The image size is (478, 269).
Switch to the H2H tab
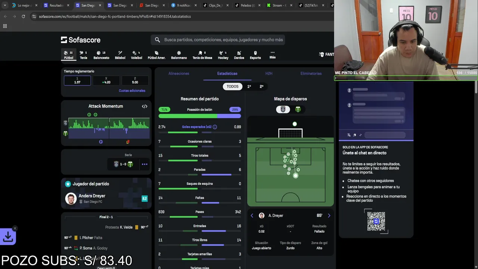269,74
